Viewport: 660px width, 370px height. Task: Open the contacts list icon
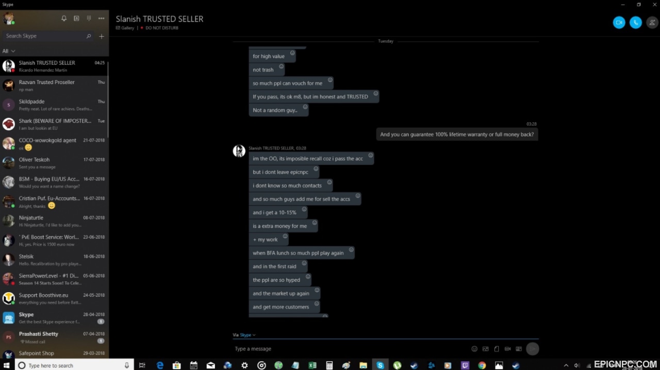coord(76,18)
